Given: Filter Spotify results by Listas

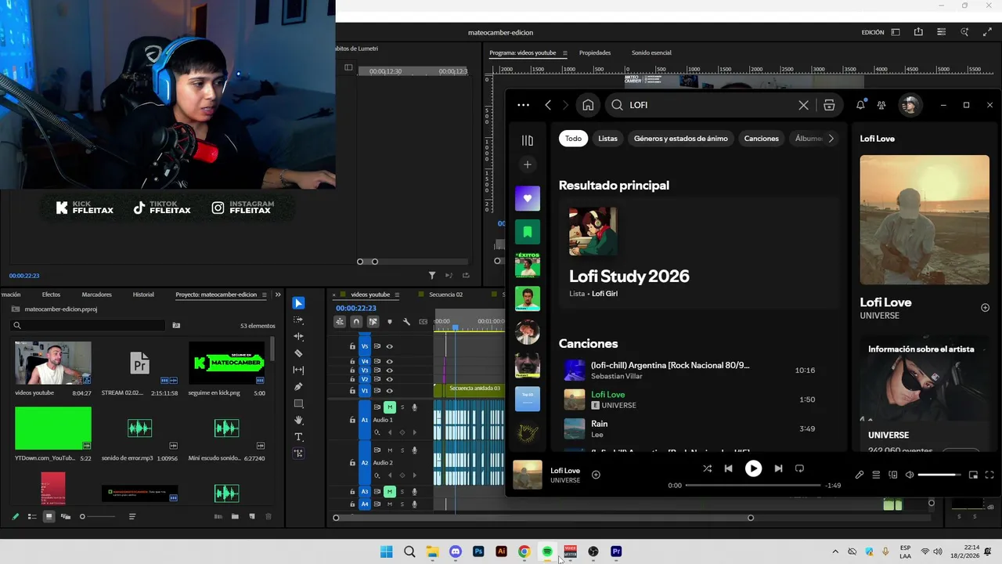Looking at the screenshot, I should 607,139.
